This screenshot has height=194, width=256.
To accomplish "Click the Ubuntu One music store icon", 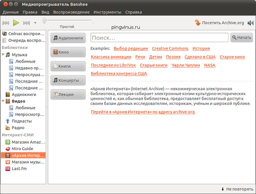I will [x=7, y=162].
